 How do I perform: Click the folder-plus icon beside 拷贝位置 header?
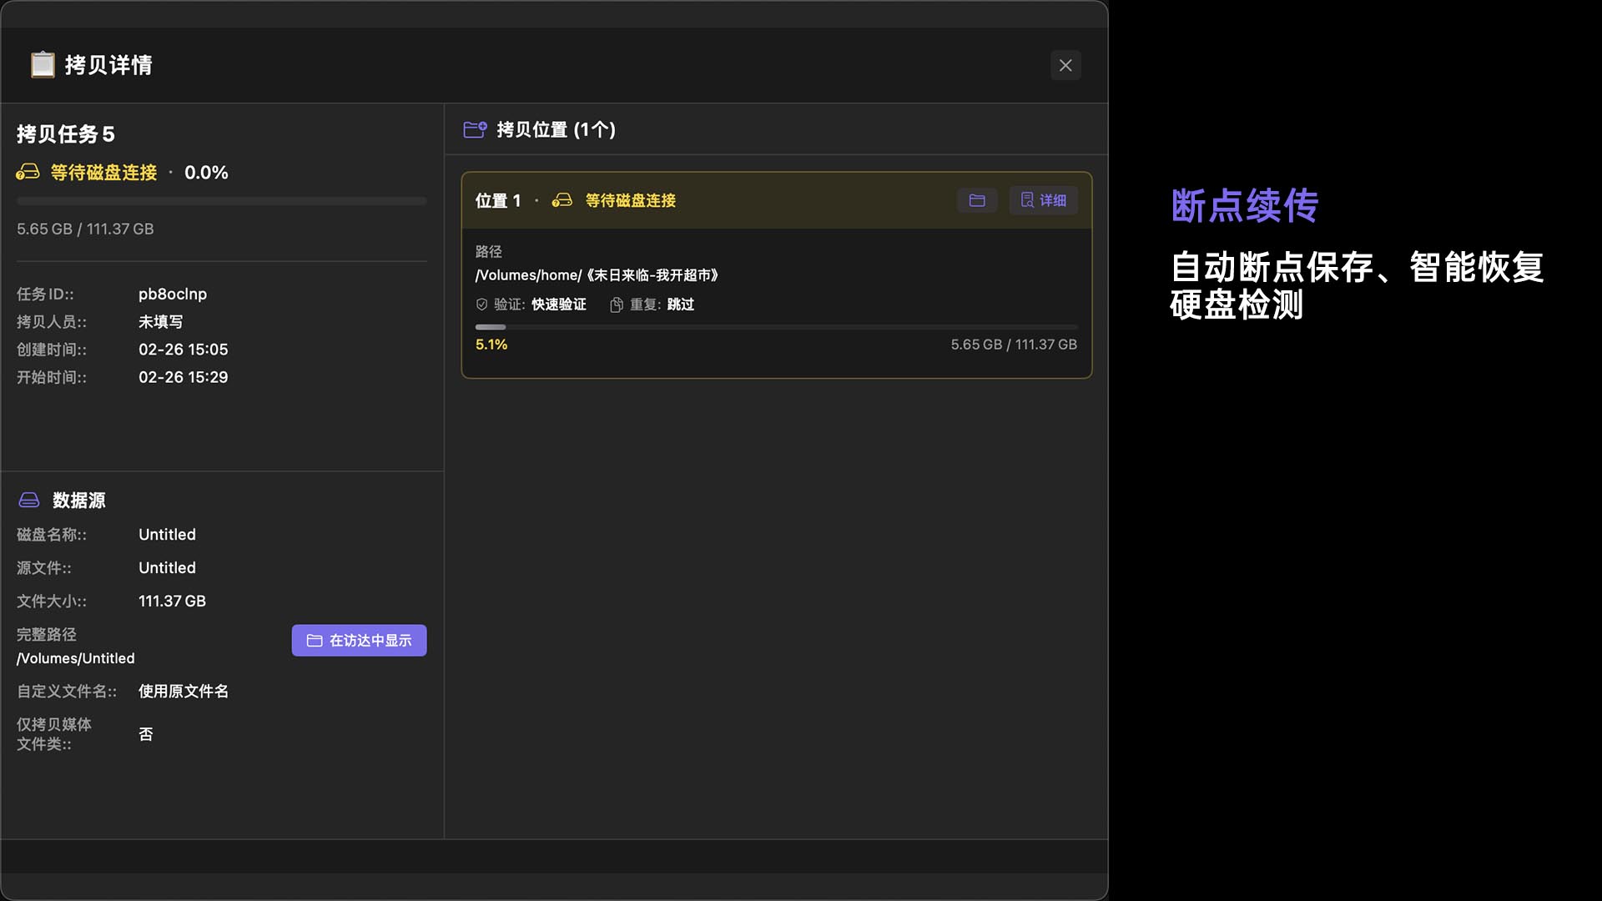[x=474, y=129]
